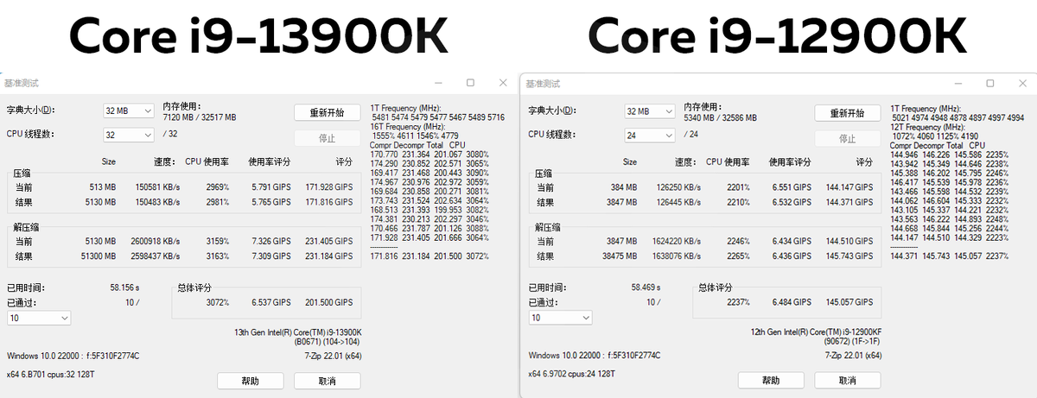Image resolution: width=1037 pixels, height=398 pixels.
Task: Select memory usage value 7120 MB / 32517 MB
Action: (200, 117)
